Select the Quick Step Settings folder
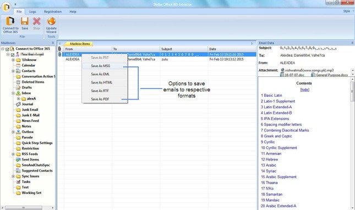This screenshot has width=355, height=210. 37,143
